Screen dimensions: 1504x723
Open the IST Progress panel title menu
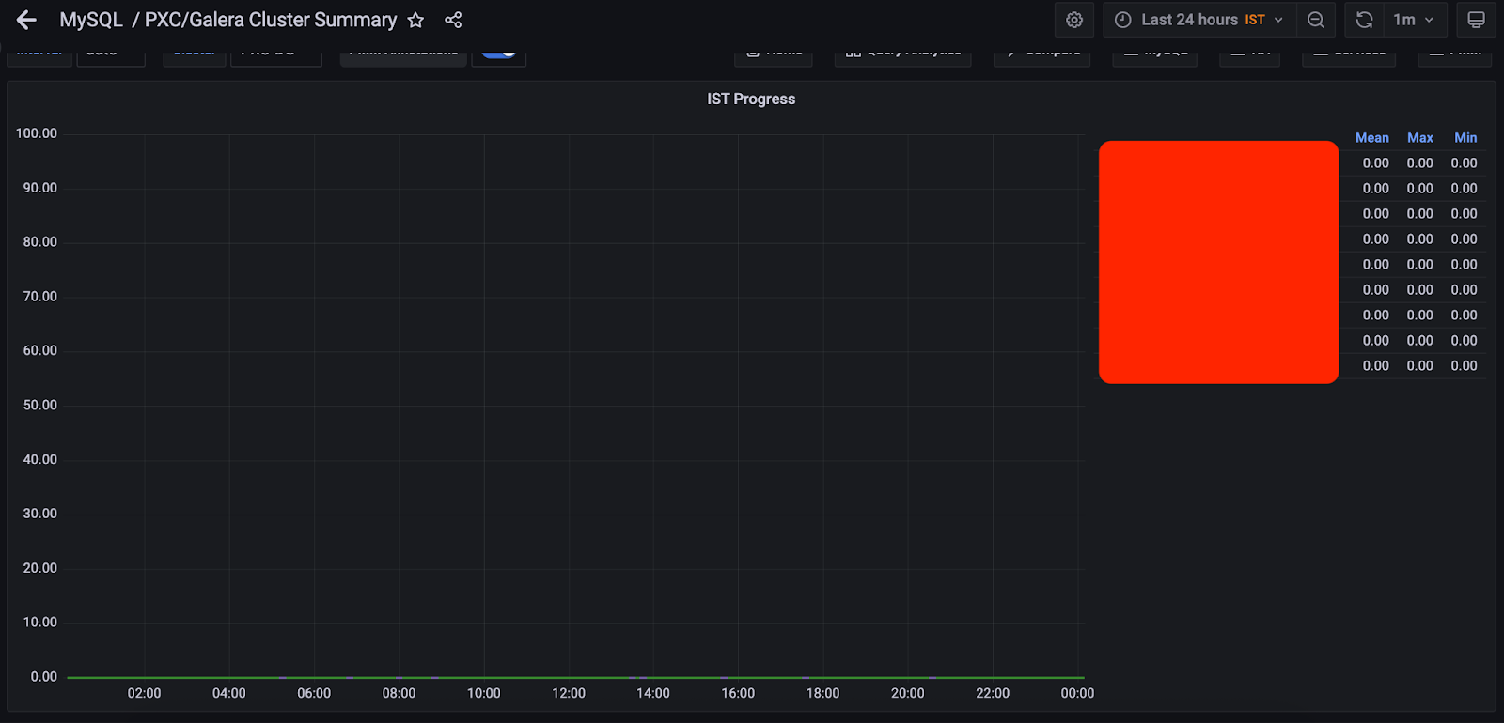point(751,99)
